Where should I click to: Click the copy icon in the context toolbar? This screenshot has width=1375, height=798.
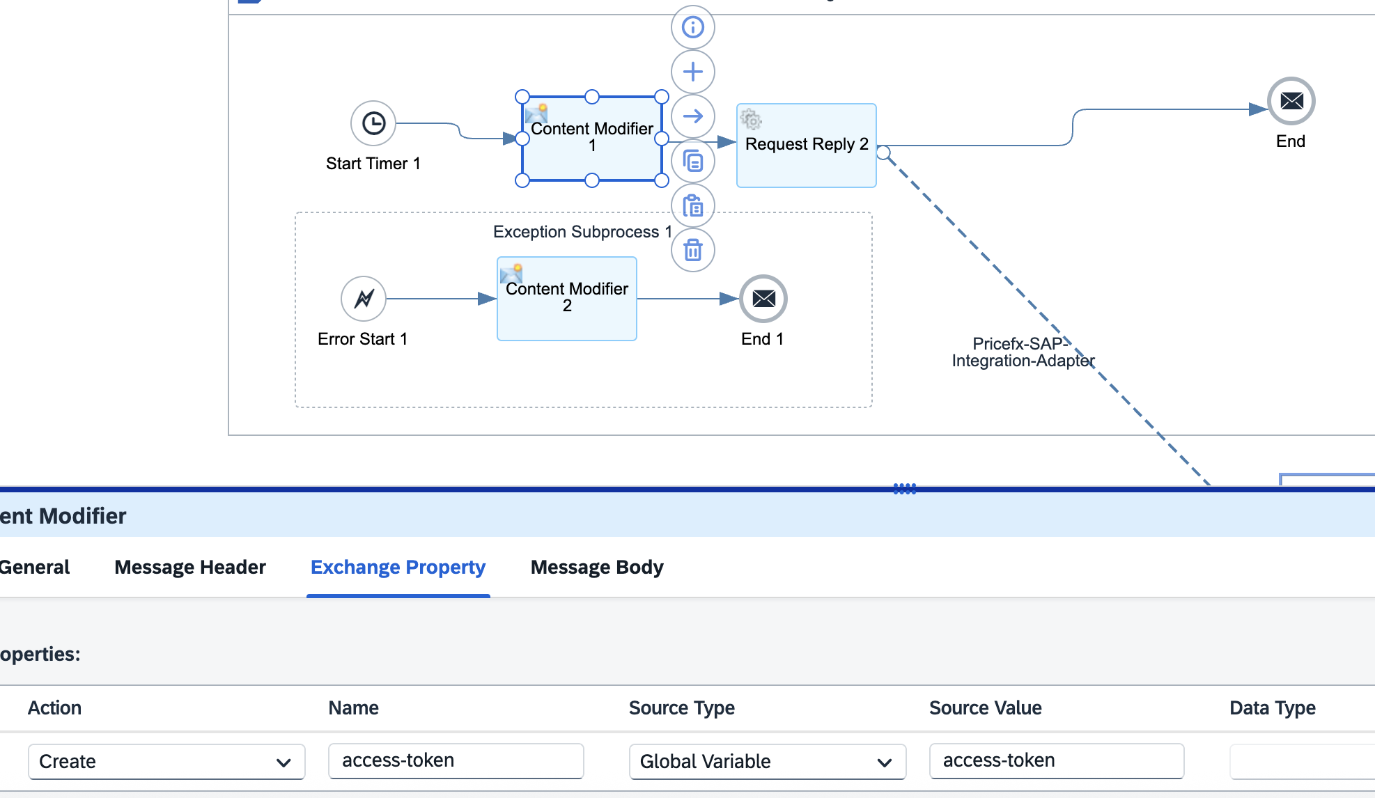click(x=692, y=161)
